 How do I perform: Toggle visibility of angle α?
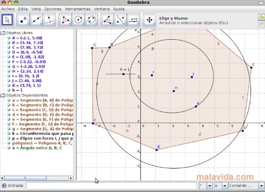point(9,148)
